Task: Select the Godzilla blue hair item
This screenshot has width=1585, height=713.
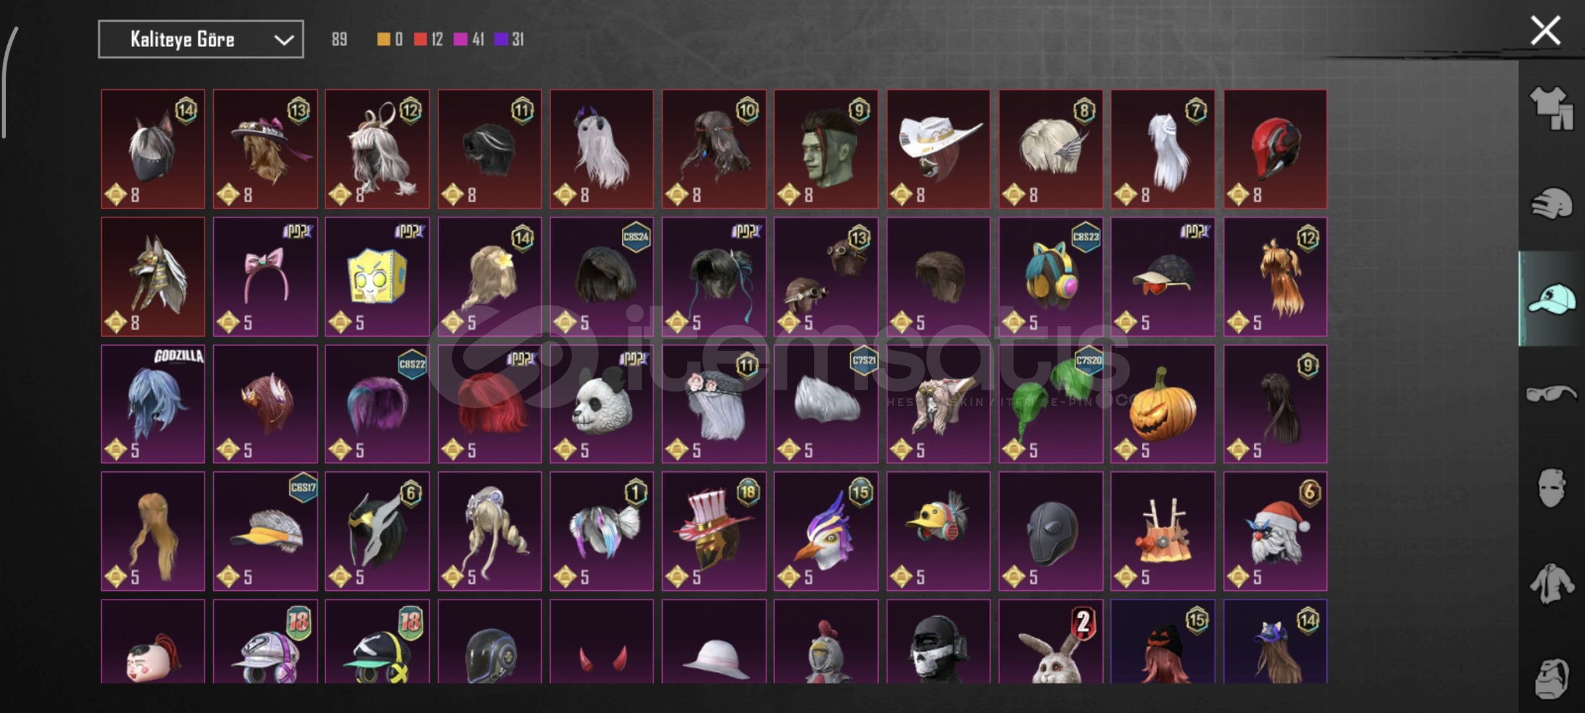Action: (153, 404)
